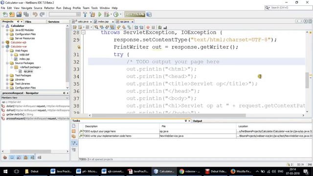Click the Find Selection magnifier editor icon

(96, 27)
